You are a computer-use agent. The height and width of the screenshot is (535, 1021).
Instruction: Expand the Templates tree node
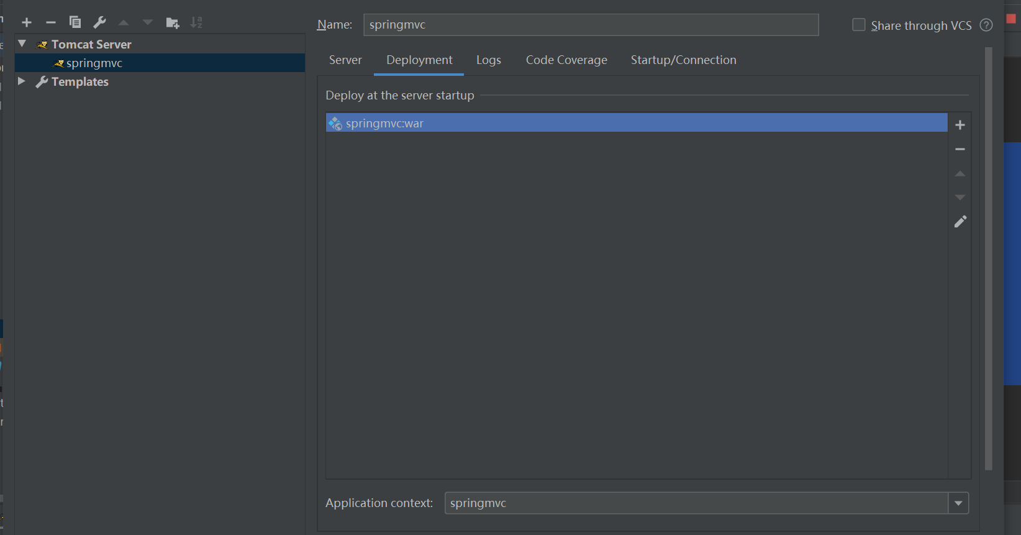22,81
